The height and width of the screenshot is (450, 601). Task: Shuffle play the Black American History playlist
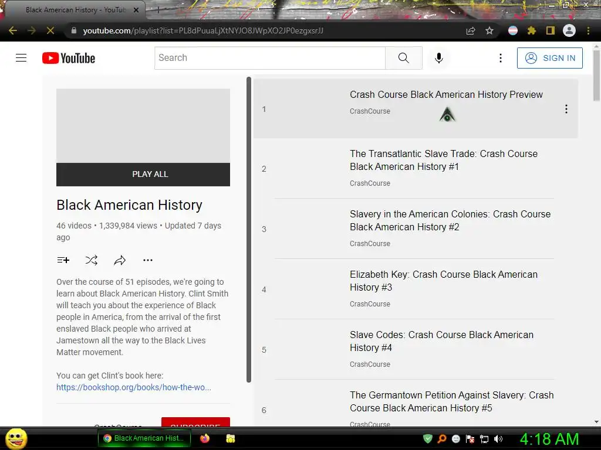[x=91, y=260]
